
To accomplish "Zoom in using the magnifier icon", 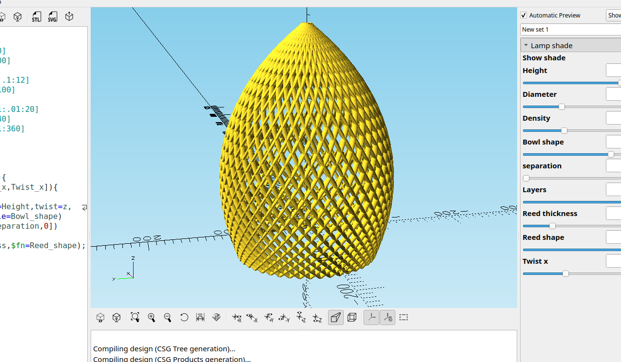I will pos(152,317).
